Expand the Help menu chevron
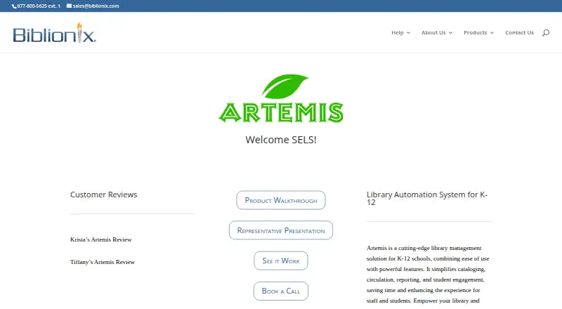 [x=408, y=33]
